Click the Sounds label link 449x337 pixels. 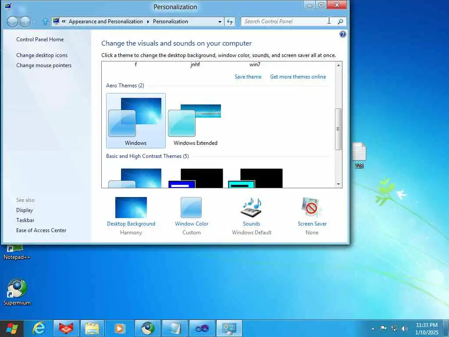pos(251,223)
